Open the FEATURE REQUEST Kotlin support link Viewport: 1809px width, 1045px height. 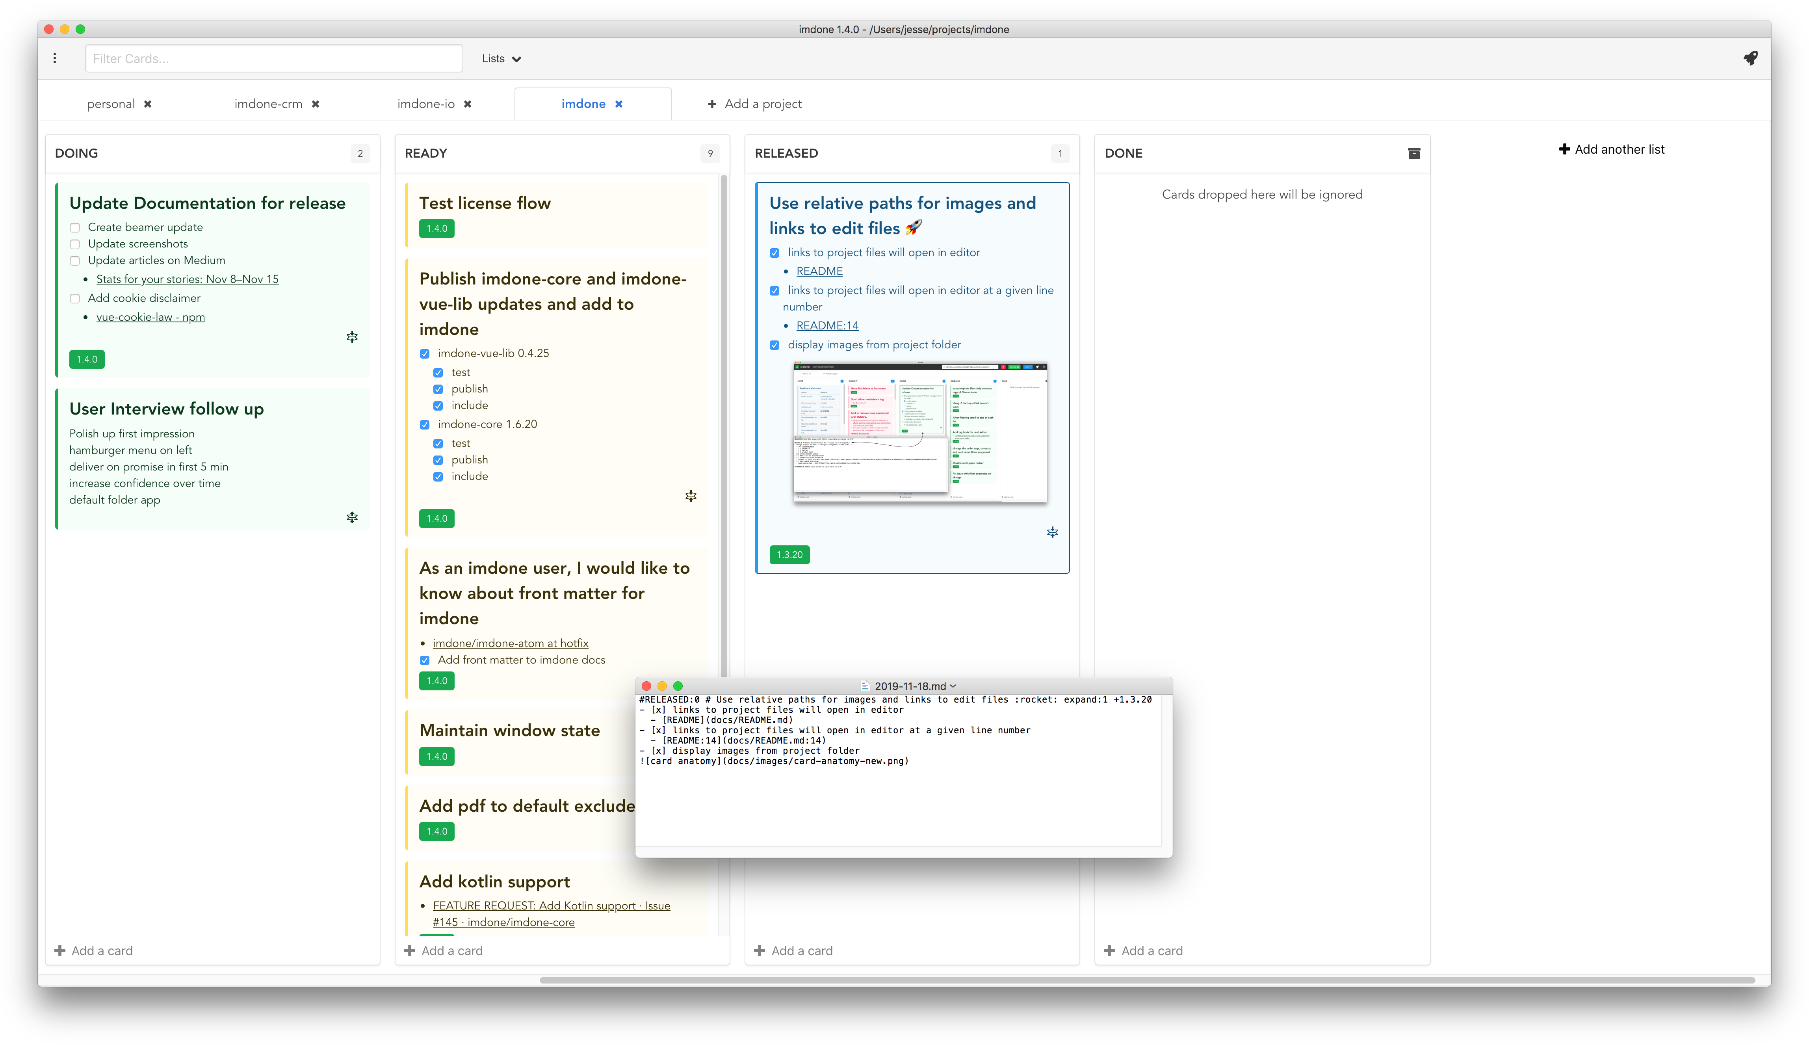(551, 914)
